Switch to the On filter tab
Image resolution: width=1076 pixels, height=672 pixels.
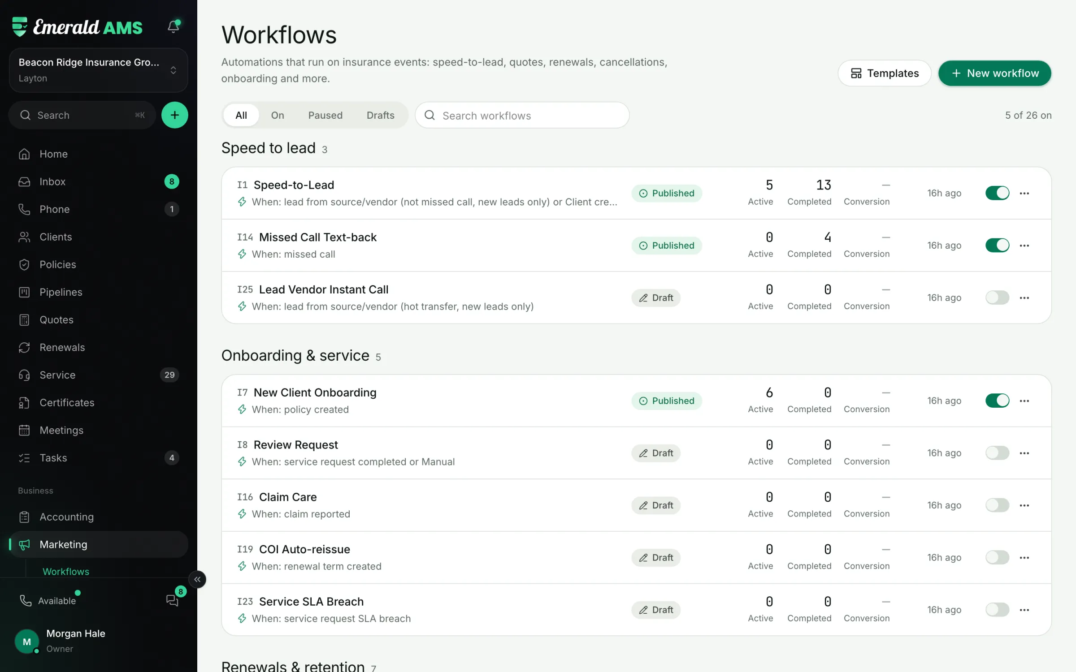coord(278,115)
